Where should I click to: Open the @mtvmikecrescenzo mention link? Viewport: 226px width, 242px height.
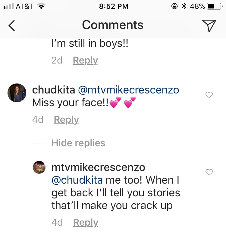pos(129,90)
